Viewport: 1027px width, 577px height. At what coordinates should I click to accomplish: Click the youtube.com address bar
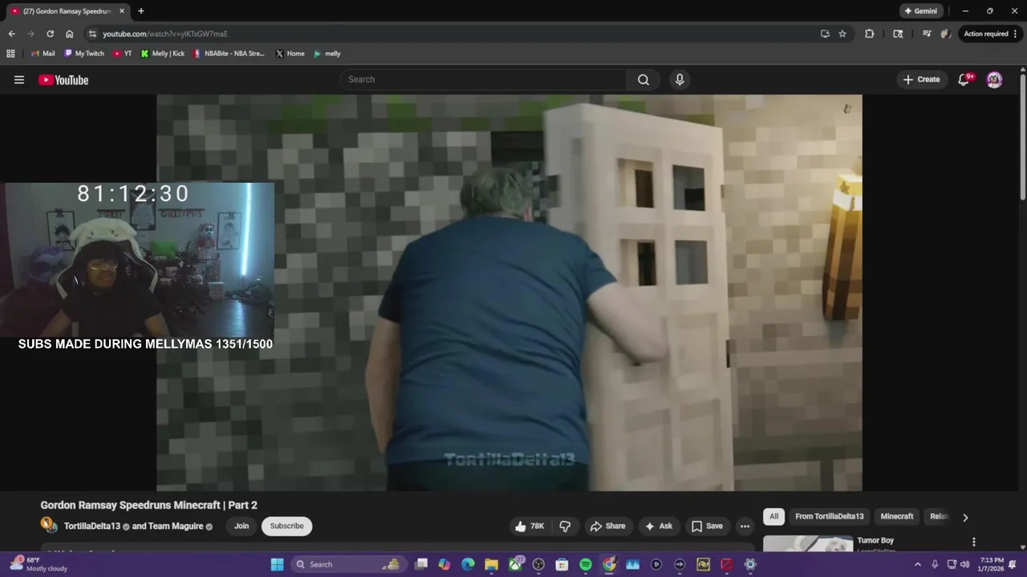[x=164, y=34]
